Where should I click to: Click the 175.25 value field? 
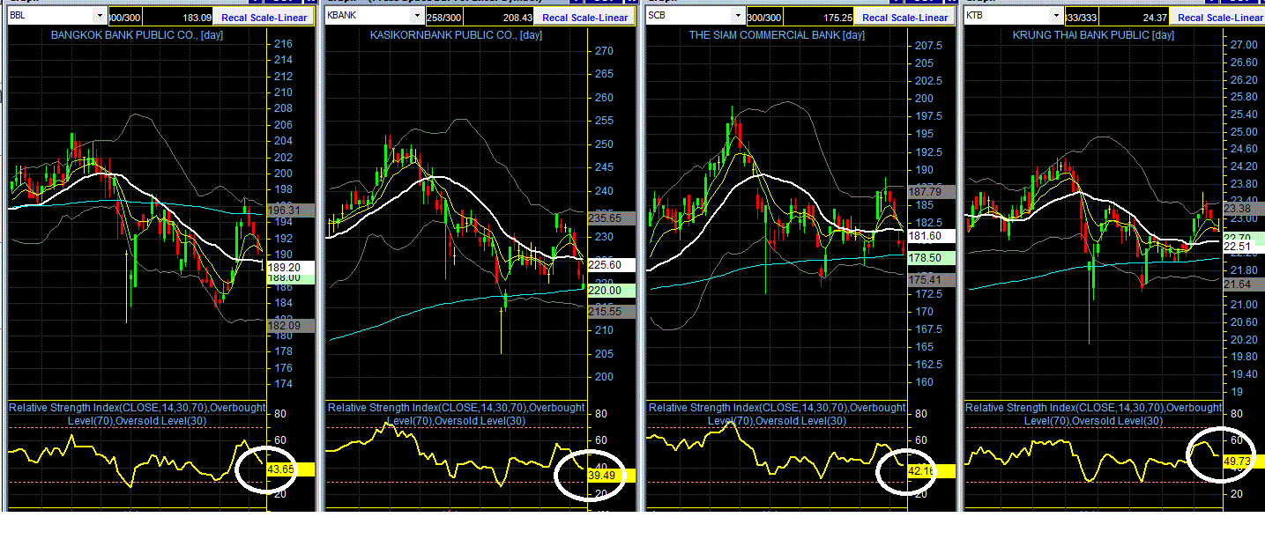819,17
